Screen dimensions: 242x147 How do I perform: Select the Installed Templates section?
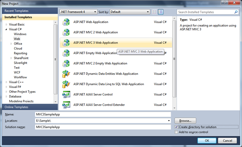pyautogui.click(x=30, y=17)
